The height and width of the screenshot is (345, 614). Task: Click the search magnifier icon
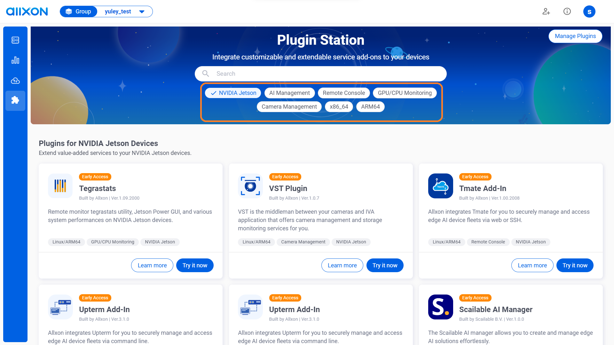[x=206, y=73]
